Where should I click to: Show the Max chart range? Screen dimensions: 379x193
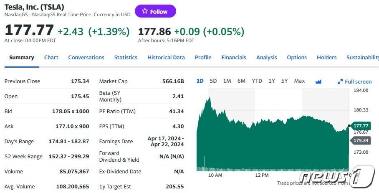(299, 81)
